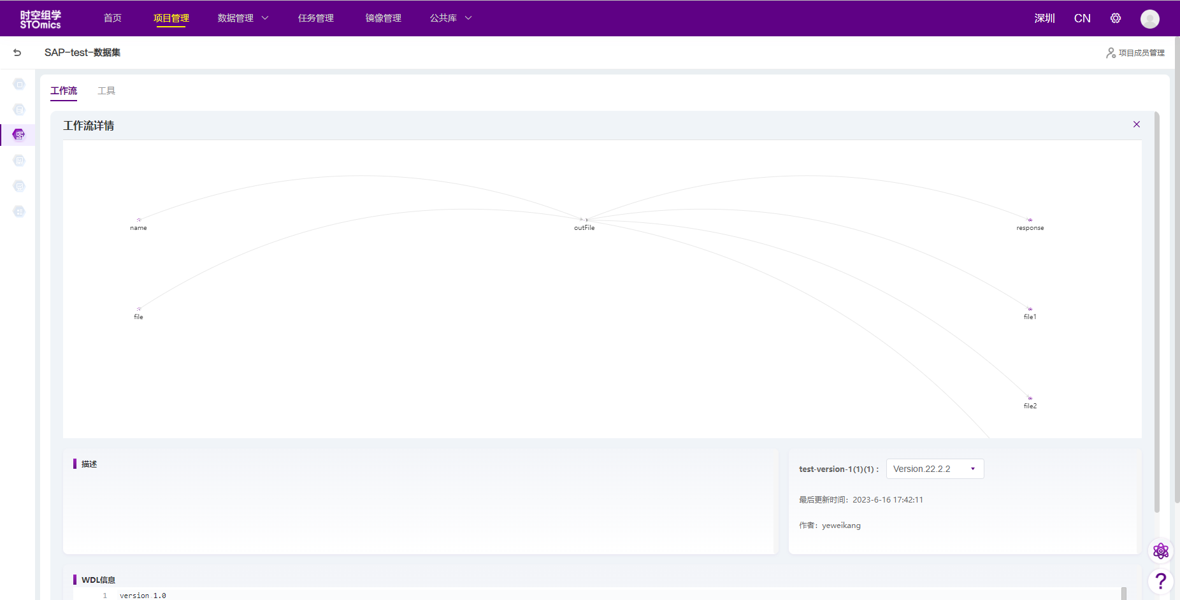
Task: Open the workflow hexagon icon in sidebar
Action: click(19, 134)
